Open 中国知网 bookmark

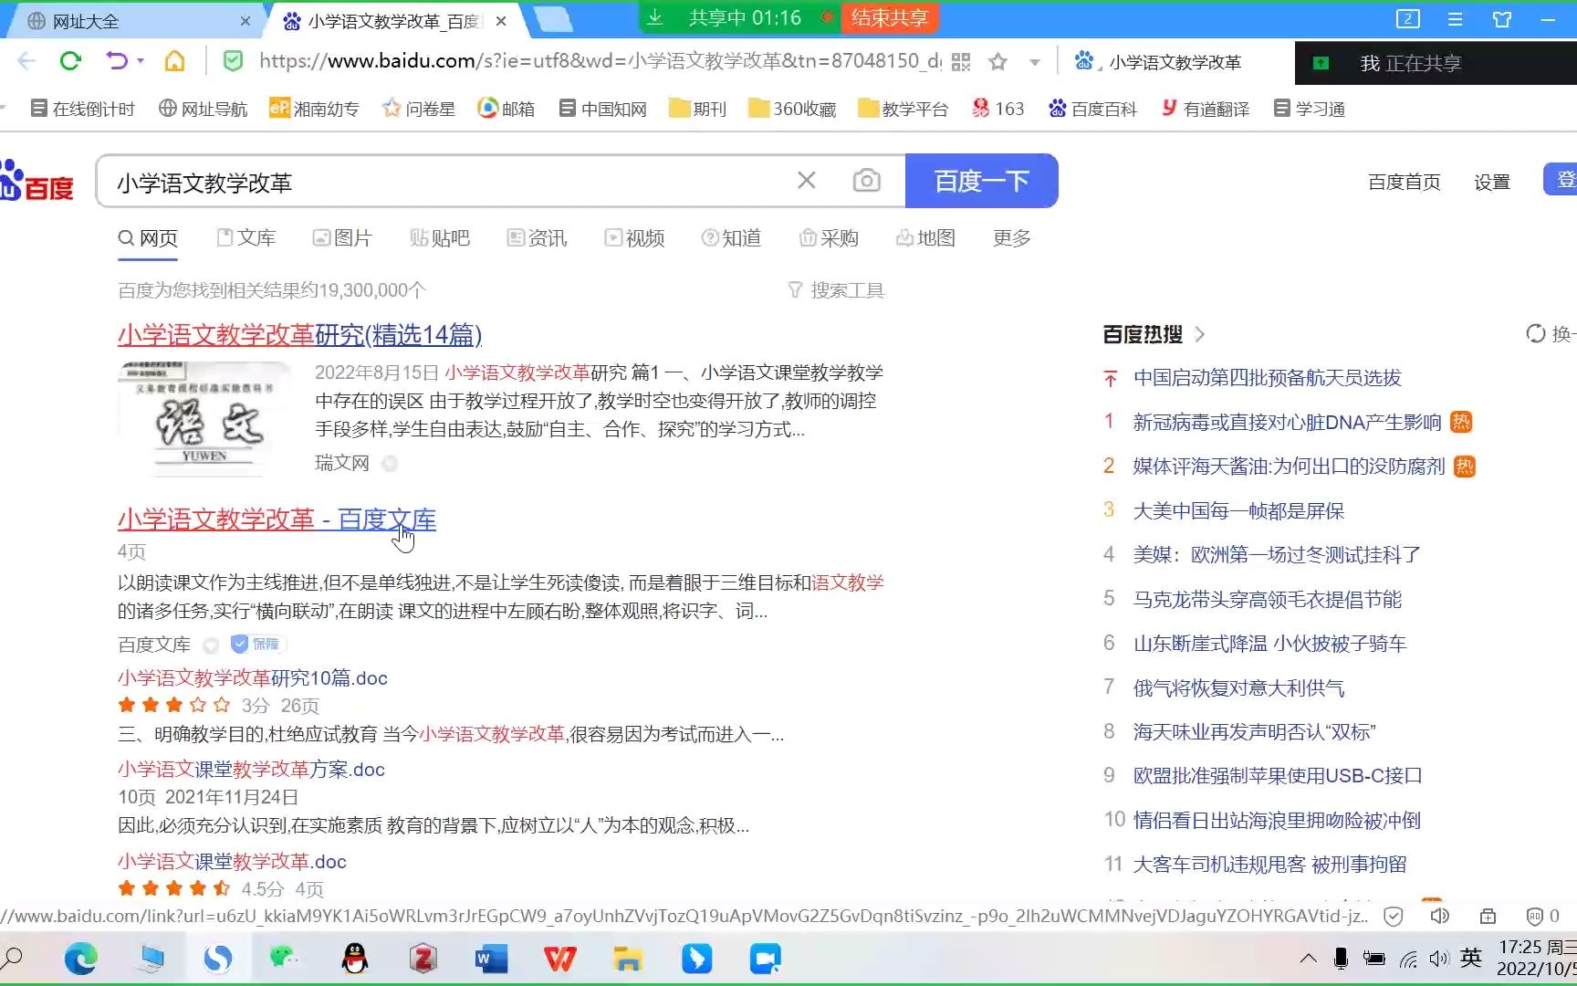coord(603,109)
